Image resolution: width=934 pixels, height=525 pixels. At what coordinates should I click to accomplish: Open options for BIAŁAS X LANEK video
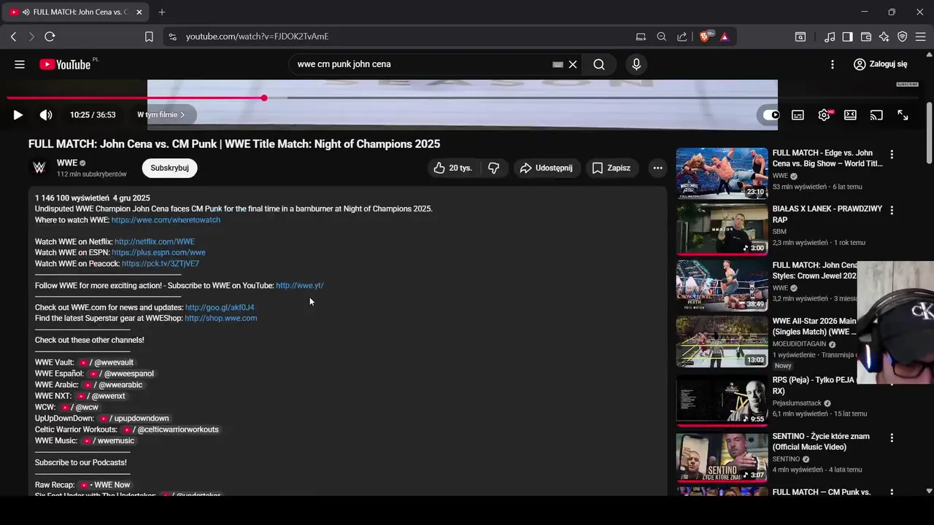tap(892, 210)
